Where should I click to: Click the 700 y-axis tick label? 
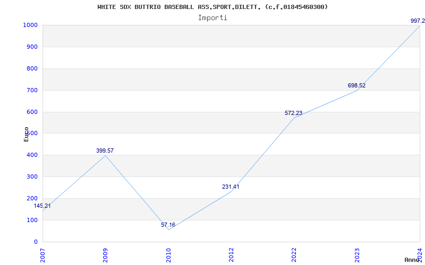(33, 90)
